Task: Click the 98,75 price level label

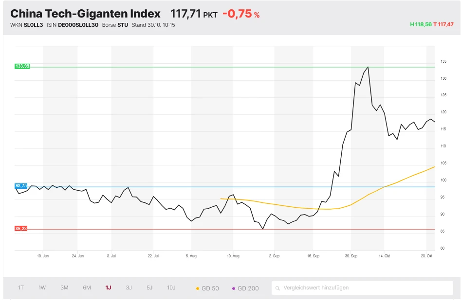Action: click(22, 185)
